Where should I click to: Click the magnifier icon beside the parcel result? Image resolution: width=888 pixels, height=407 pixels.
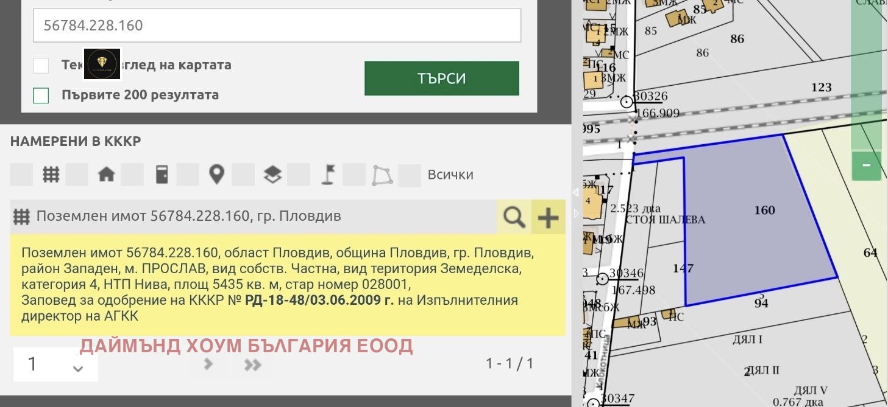pos(514,216)
